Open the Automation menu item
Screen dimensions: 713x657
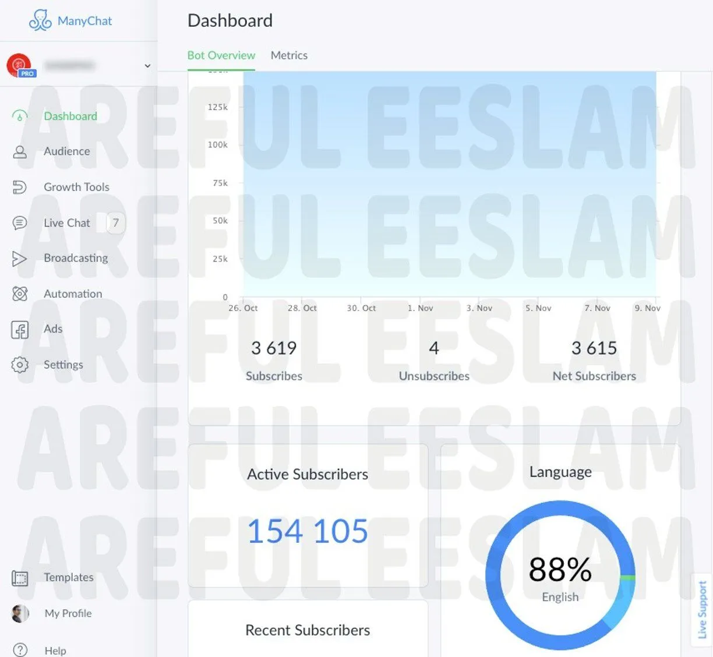coord(73,294)
